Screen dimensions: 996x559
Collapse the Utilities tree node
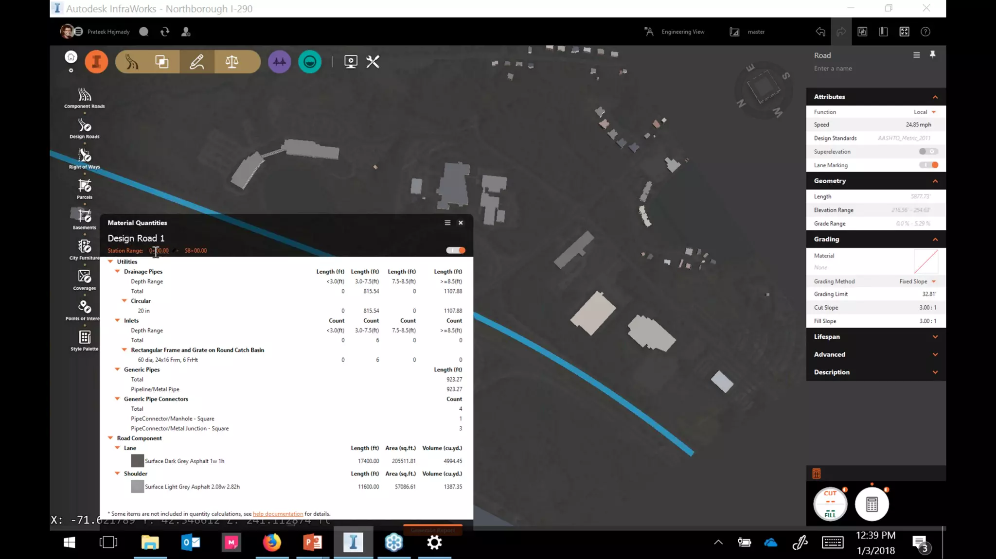tap(110, 262)
